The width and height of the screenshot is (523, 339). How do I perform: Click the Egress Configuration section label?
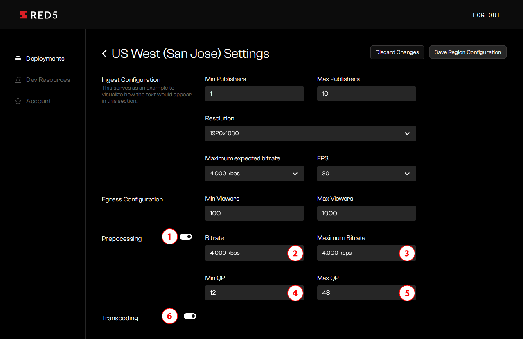[132, 199]
